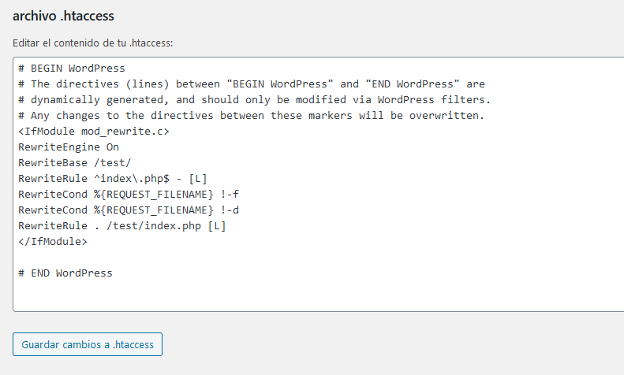Click the '</IfModule>' closing tag line
The width and height of the screenshot is (624, 375).
point(53,242)
